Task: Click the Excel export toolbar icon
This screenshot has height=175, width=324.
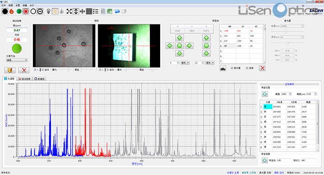Action: click(110, 12)
